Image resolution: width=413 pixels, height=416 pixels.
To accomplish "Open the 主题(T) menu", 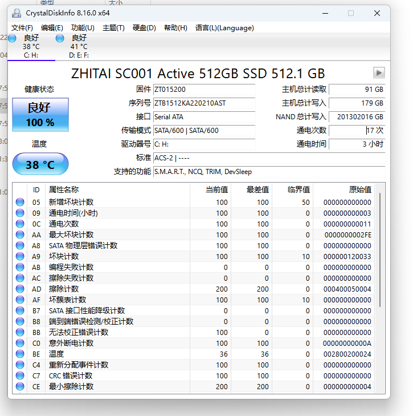I will 113,28.
